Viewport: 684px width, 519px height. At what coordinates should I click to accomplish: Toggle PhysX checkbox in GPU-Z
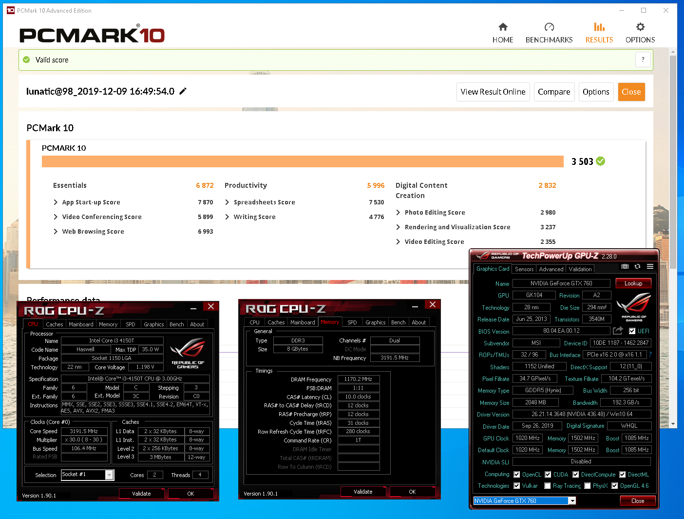(x=588, y=485)
